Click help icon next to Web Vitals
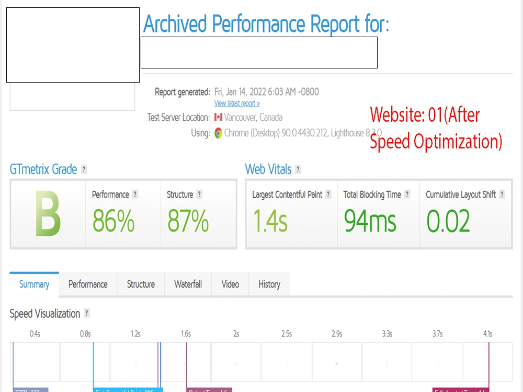Screen dimensions: 523x392 coord(298,169)
